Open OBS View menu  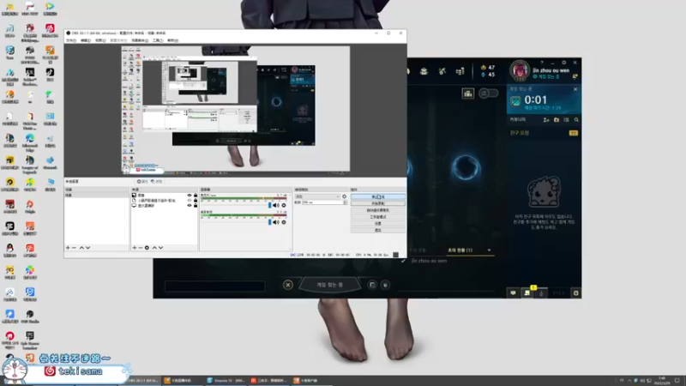click(100, 40)
